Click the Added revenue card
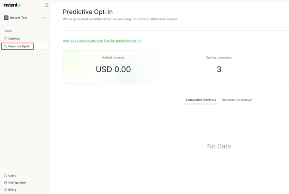289x194 pixels. (x=113, y=67)
